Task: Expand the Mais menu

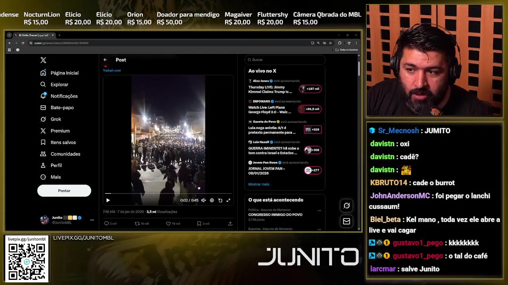Action: point(51,177)
